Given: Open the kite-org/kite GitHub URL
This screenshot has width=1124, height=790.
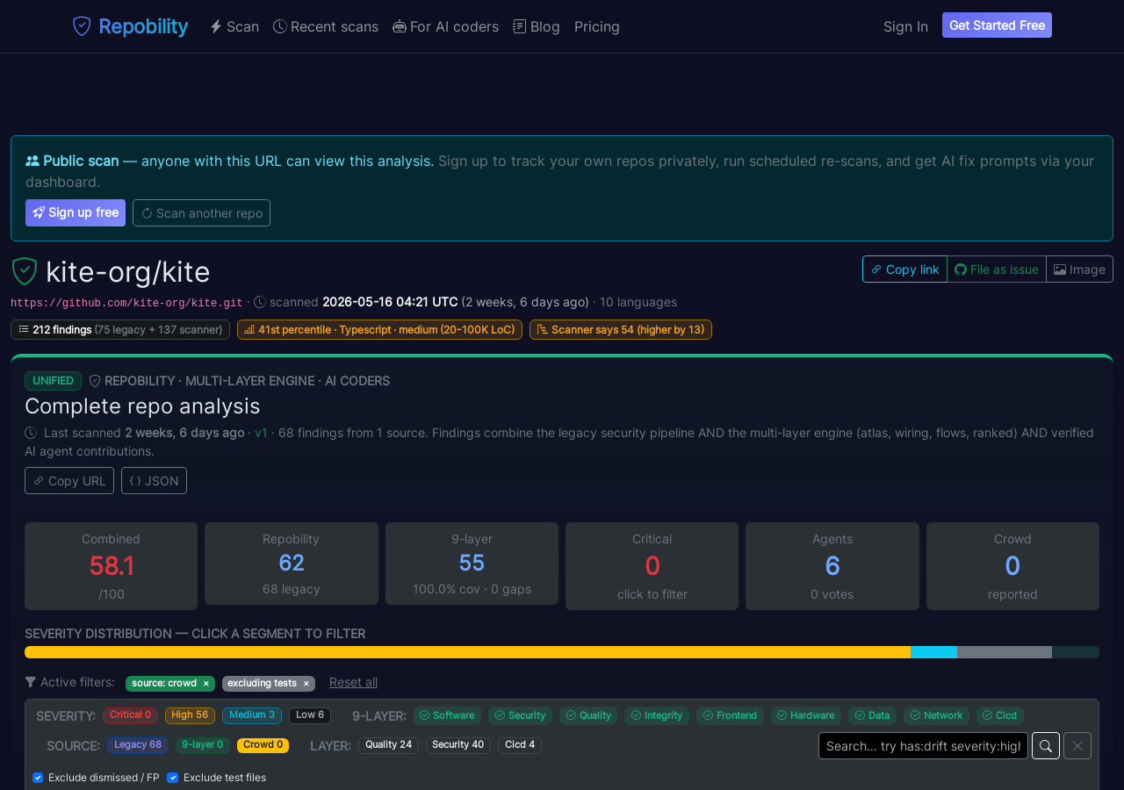Looking at the screenshot, I should pyautogui.click(x=126, y=303).
